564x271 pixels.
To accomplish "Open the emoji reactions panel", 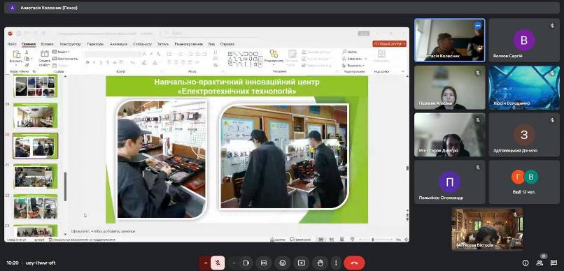I will tap(283, 263).
